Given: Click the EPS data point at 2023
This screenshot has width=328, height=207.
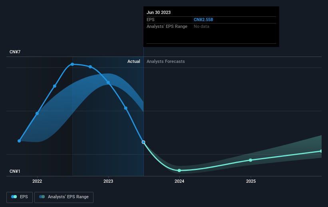Looking at the screenshot, I should click(x=108, y=82).
